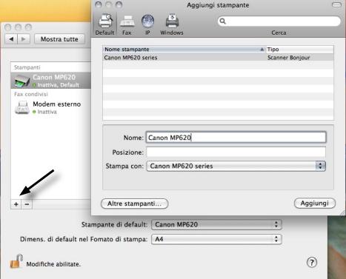Click Mostra tutte button

pos(59,39)
